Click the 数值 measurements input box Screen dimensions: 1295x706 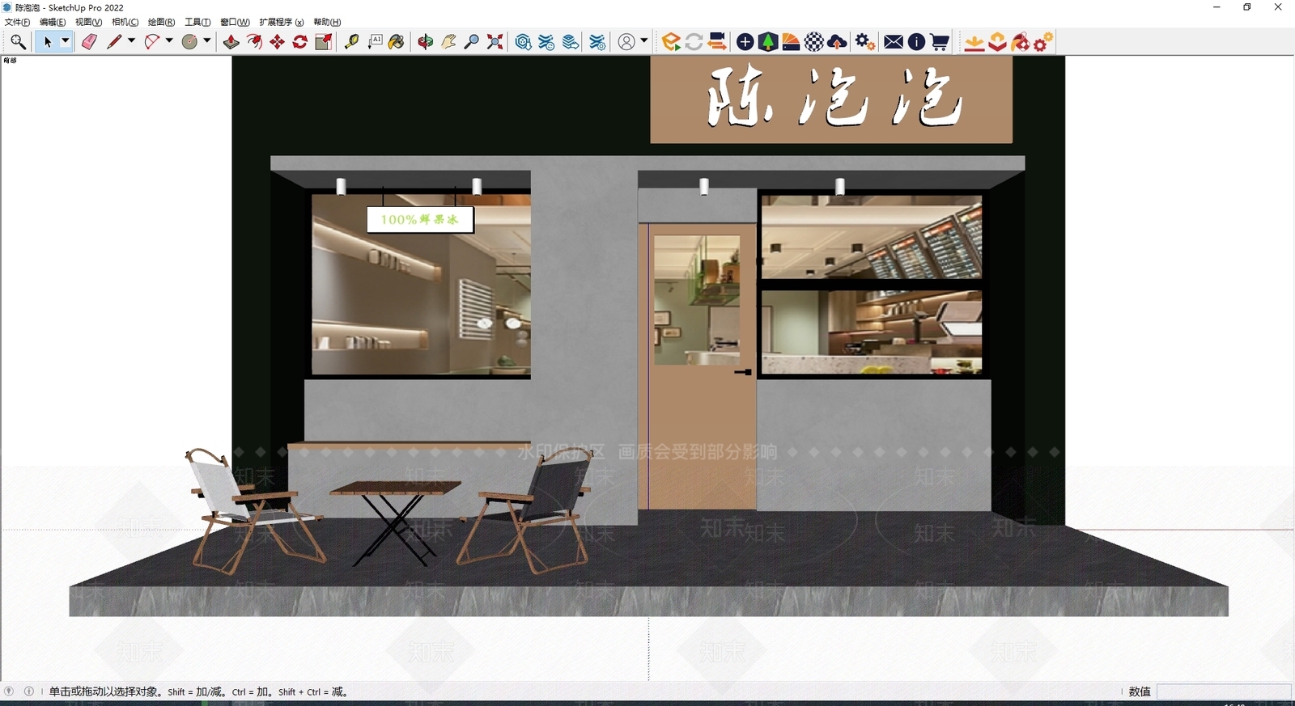1224,691
